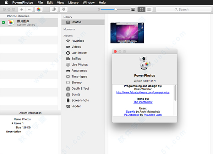Click the Photos library icon for 照片图库
This screenshot has height=154, width=213.
pyautogui.click(x=11, y=23)
